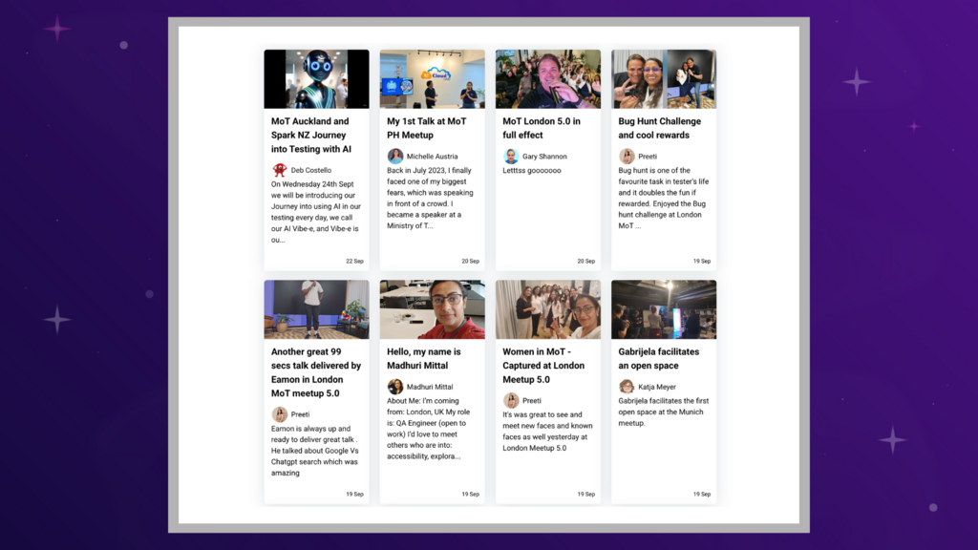
Task: Click the robot image on MoT Auckland card
Action: coord(316,77)
